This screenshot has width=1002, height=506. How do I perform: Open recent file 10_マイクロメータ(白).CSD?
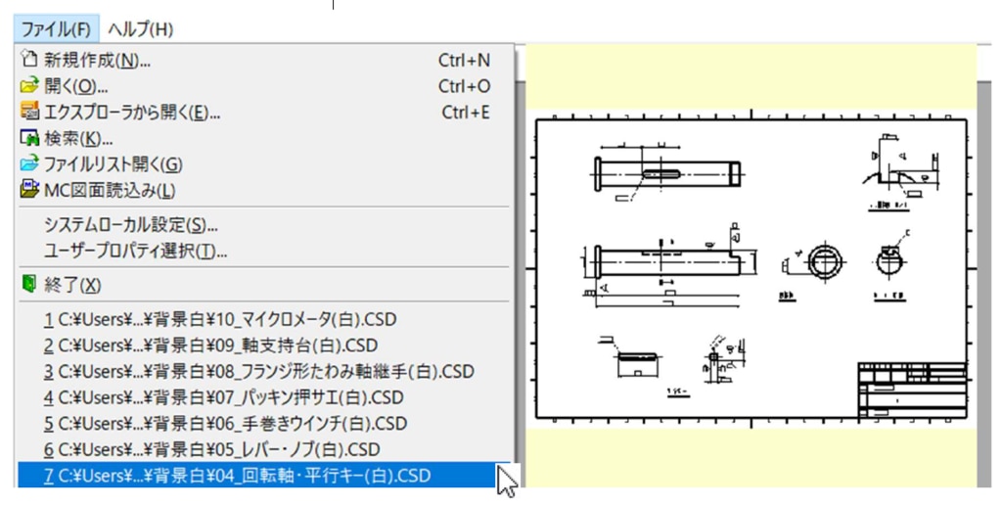[264, 319]
